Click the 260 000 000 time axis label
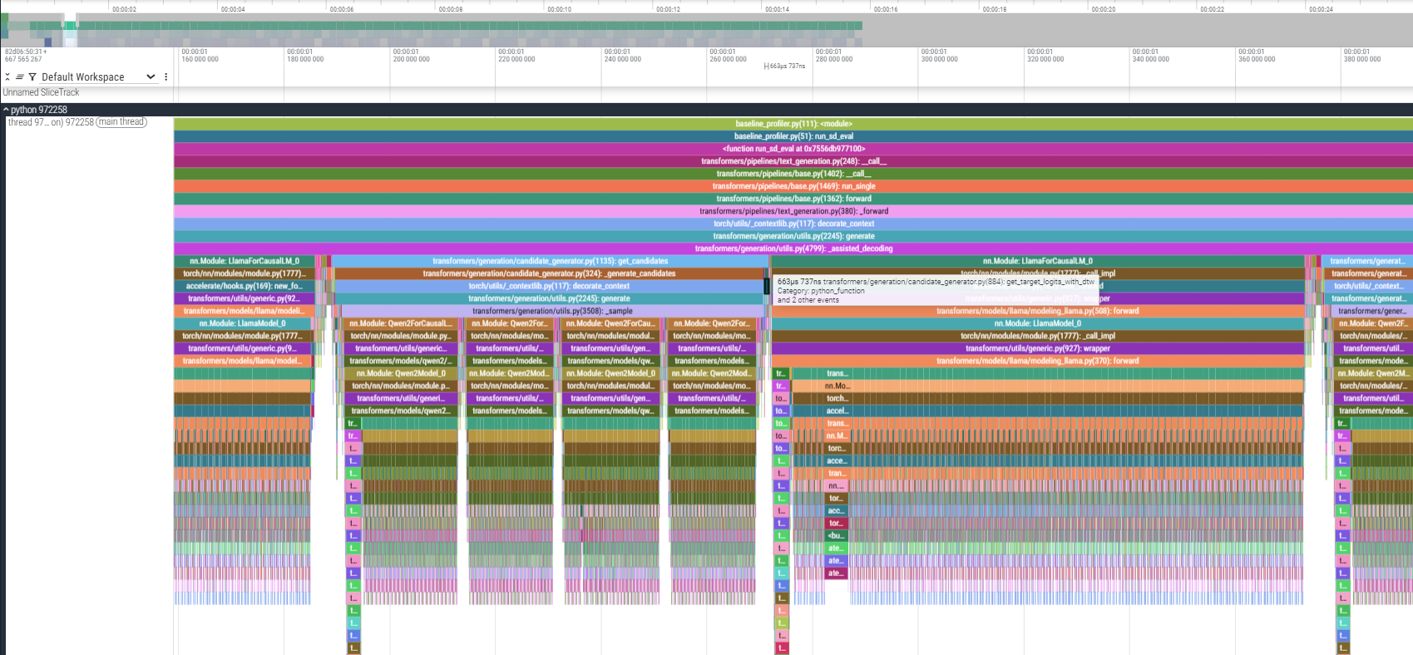 click(x=728, y=59)
